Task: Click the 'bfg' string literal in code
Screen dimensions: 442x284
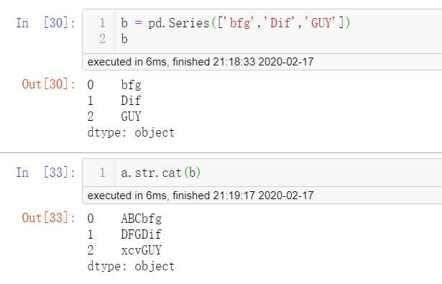Action: coord(239,23)
